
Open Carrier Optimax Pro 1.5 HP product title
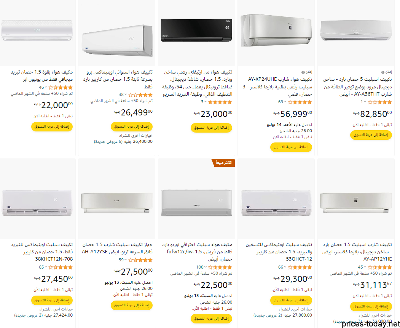click(118, 79)
